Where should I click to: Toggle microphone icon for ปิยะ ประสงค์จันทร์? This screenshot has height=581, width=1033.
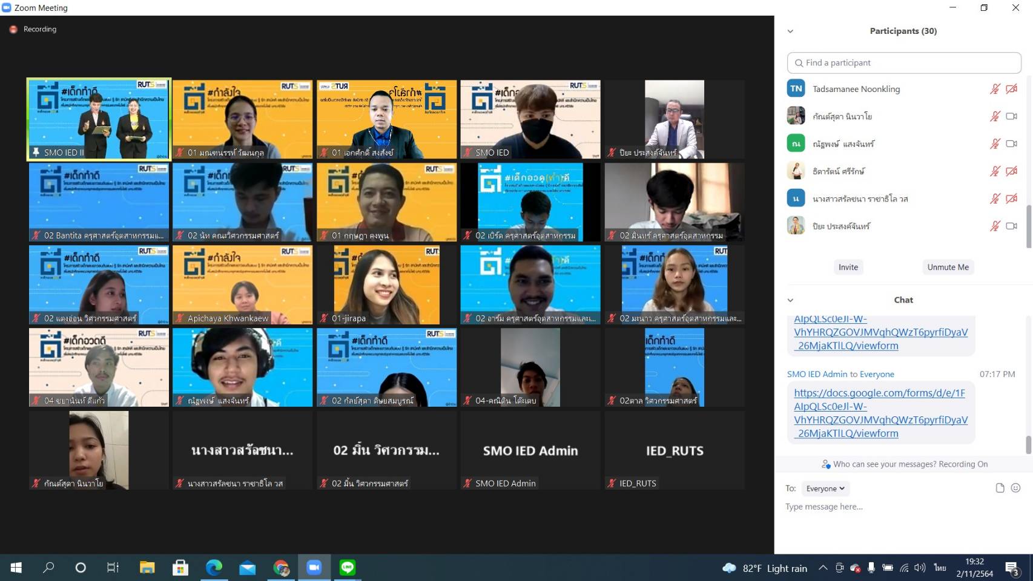click(x=994, y=226)
